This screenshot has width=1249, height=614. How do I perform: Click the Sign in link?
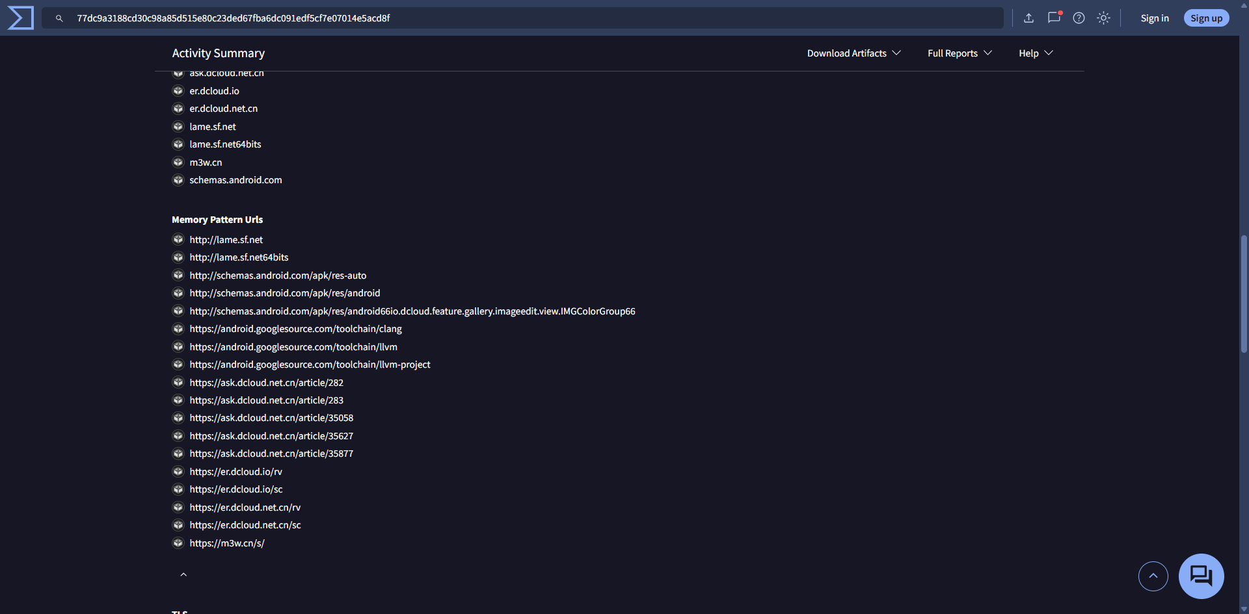(1155, 18)
